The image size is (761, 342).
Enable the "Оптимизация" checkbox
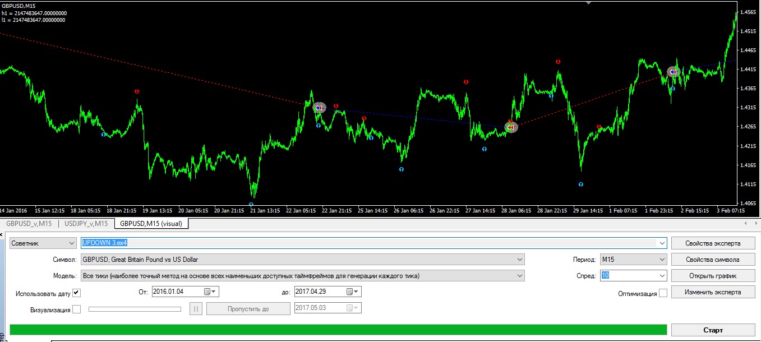(663, 293)
